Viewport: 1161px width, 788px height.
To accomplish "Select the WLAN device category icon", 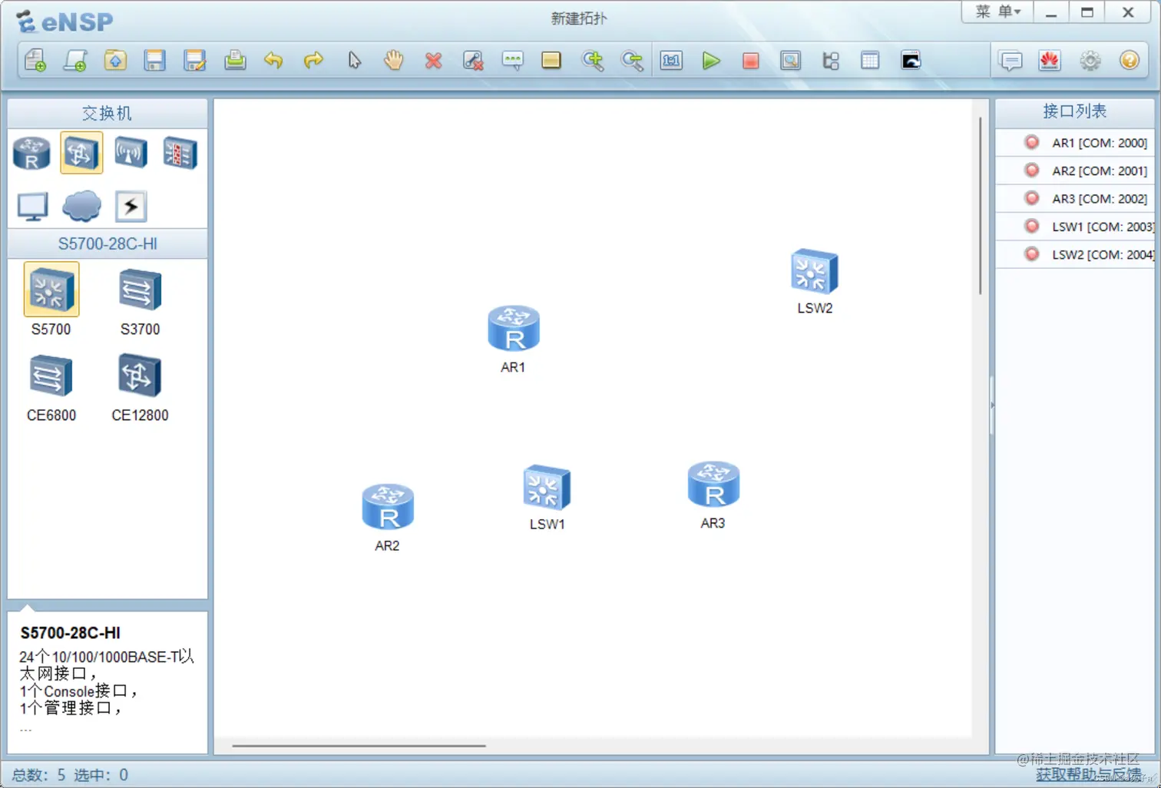I will 131,152.
